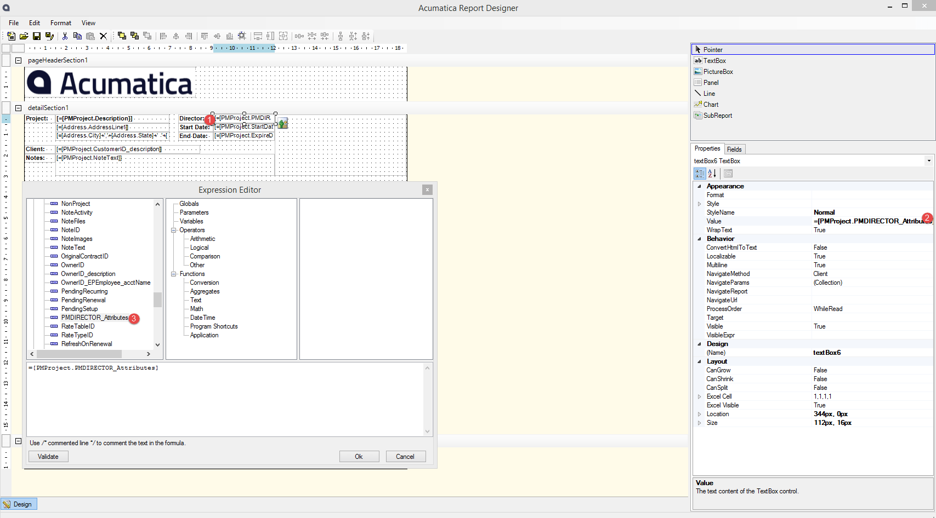Click the align to grid icon
This screenshot has height=518, width=936.
pos(242,36)
